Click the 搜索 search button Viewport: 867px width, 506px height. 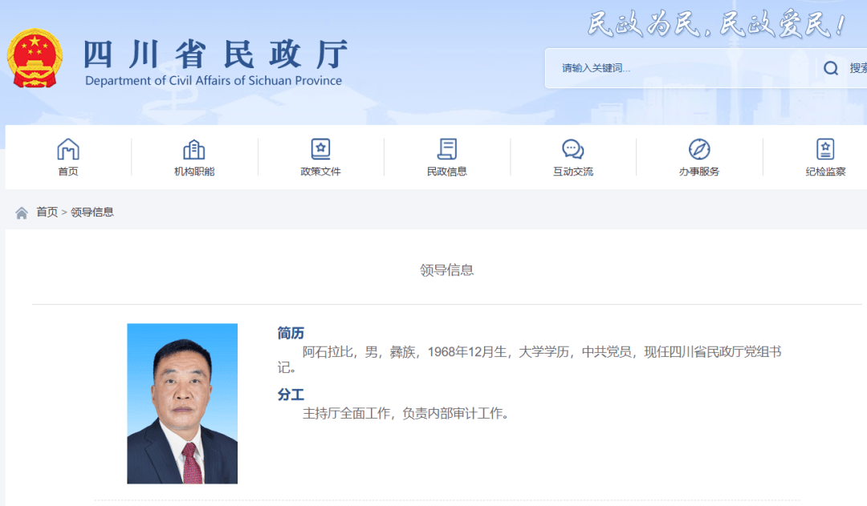pos(857,68)
